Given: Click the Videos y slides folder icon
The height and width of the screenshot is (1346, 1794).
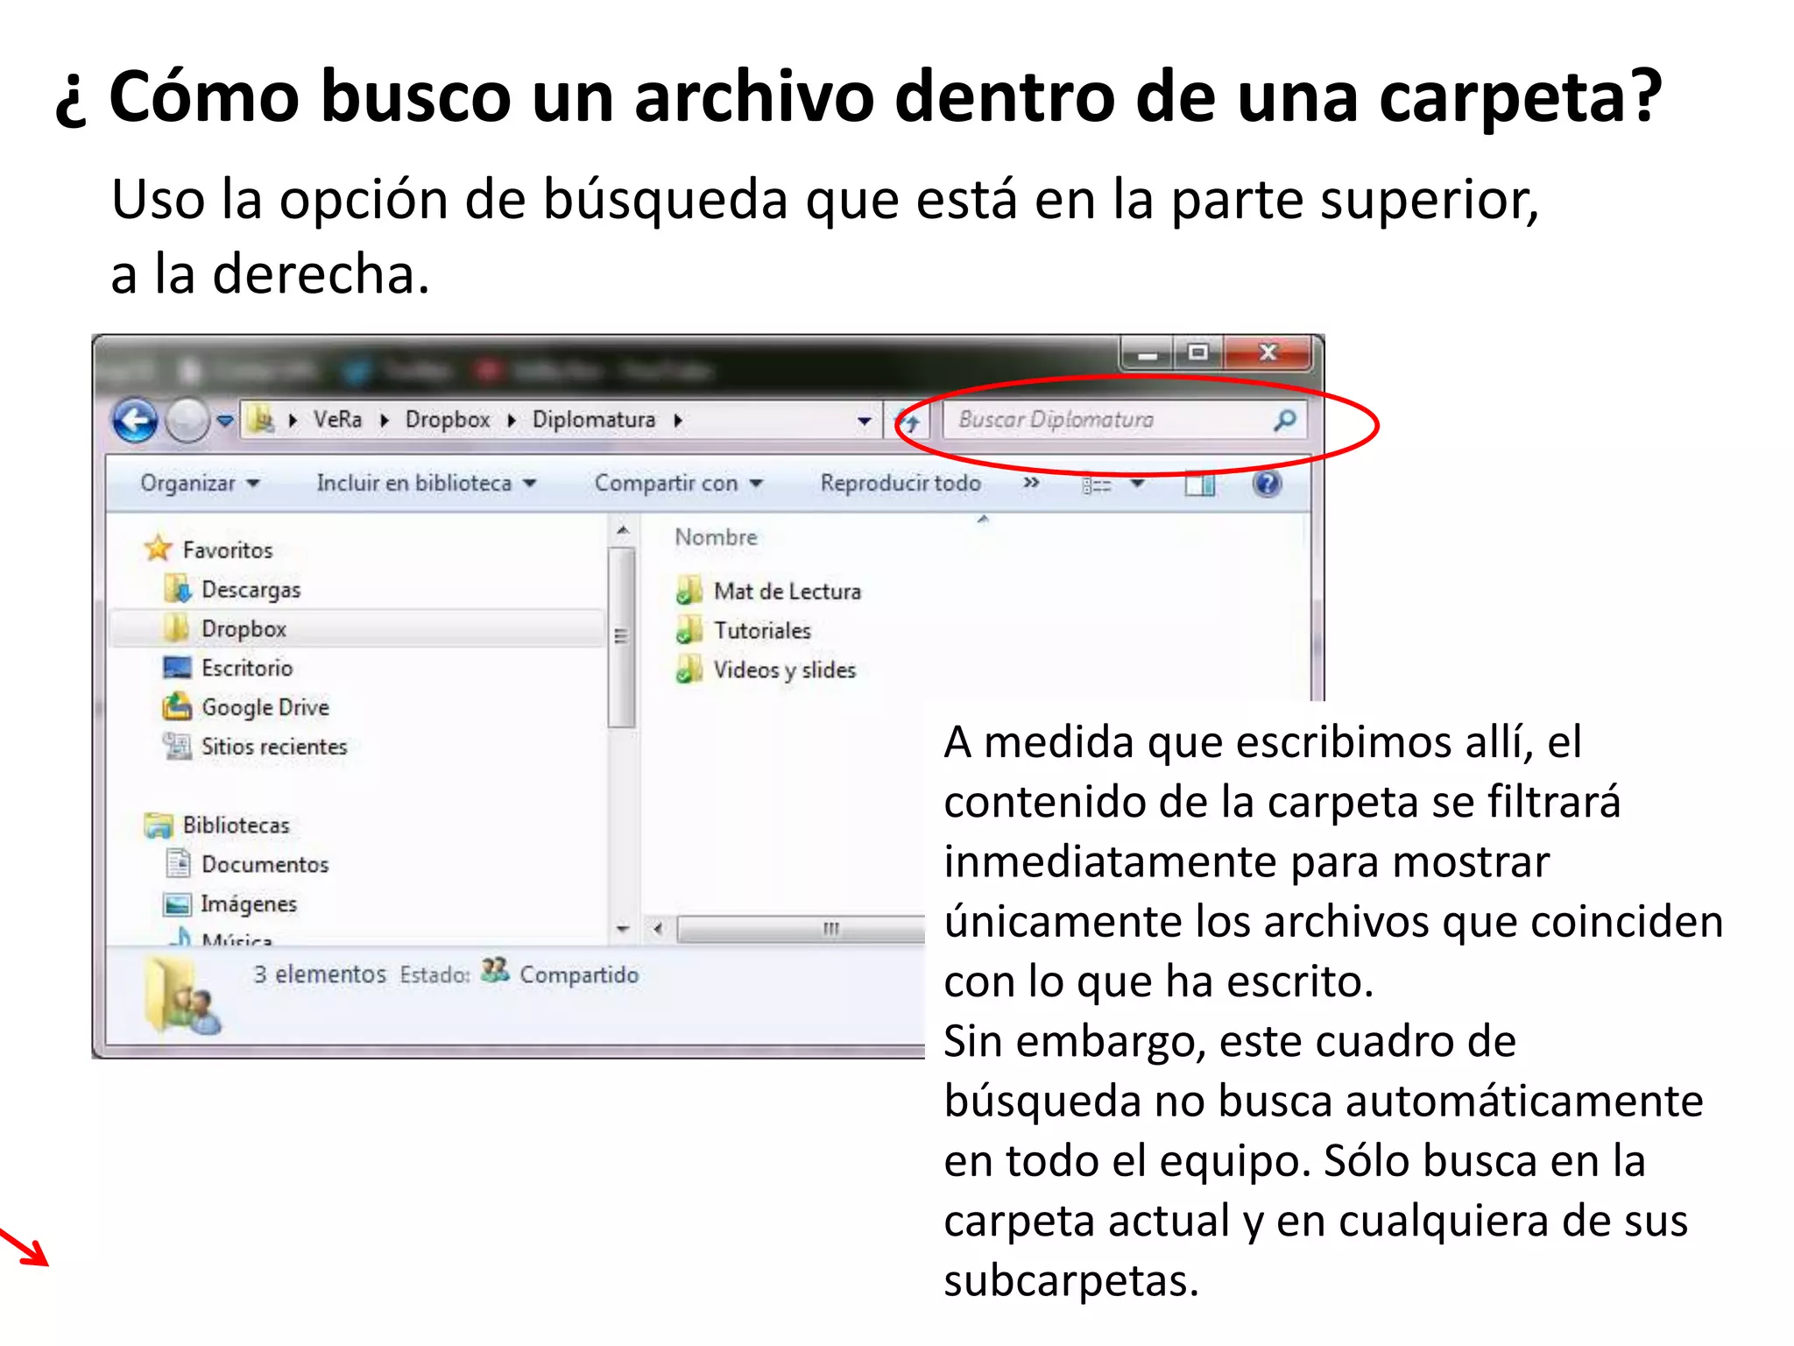Looking at the screenshot, I should click(689, 669).
